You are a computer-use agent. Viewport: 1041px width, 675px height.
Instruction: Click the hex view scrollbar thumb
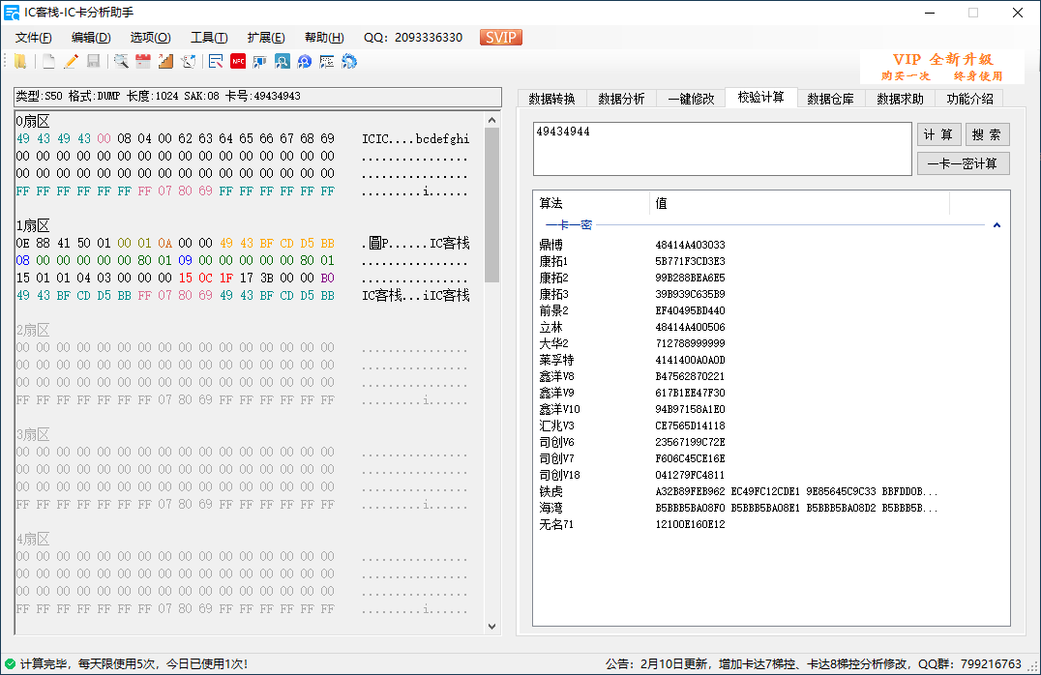click(x=491, y=204)
